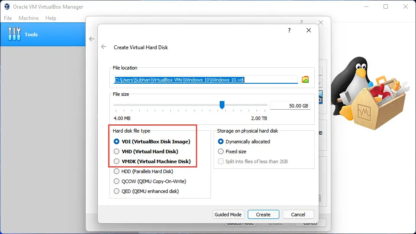Viewport: 416px width, 234px height.
Task: Click the 50.00 GB file size field
Action: (x=290, y=106)
